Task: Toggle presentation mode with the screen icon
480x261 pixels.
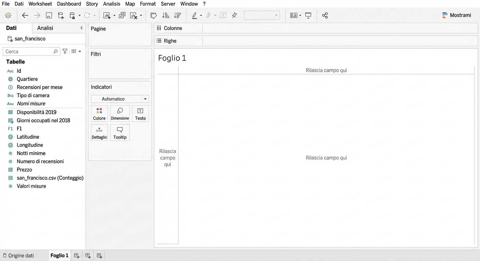Action: tap(308, 15)
